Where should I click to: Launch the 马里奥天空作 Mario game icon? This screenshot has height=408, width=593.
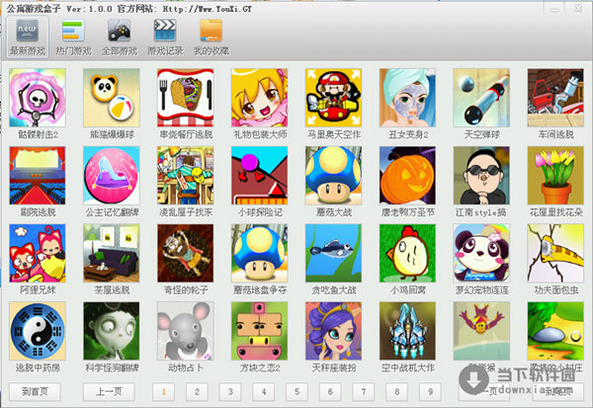click(334, 98)
